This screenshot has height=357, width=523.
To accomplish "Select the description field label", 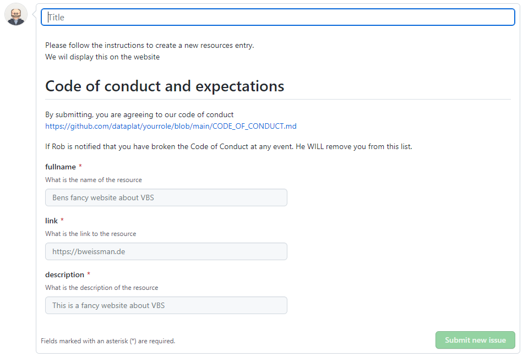I will pyautogui.click(x=64, y=274).
